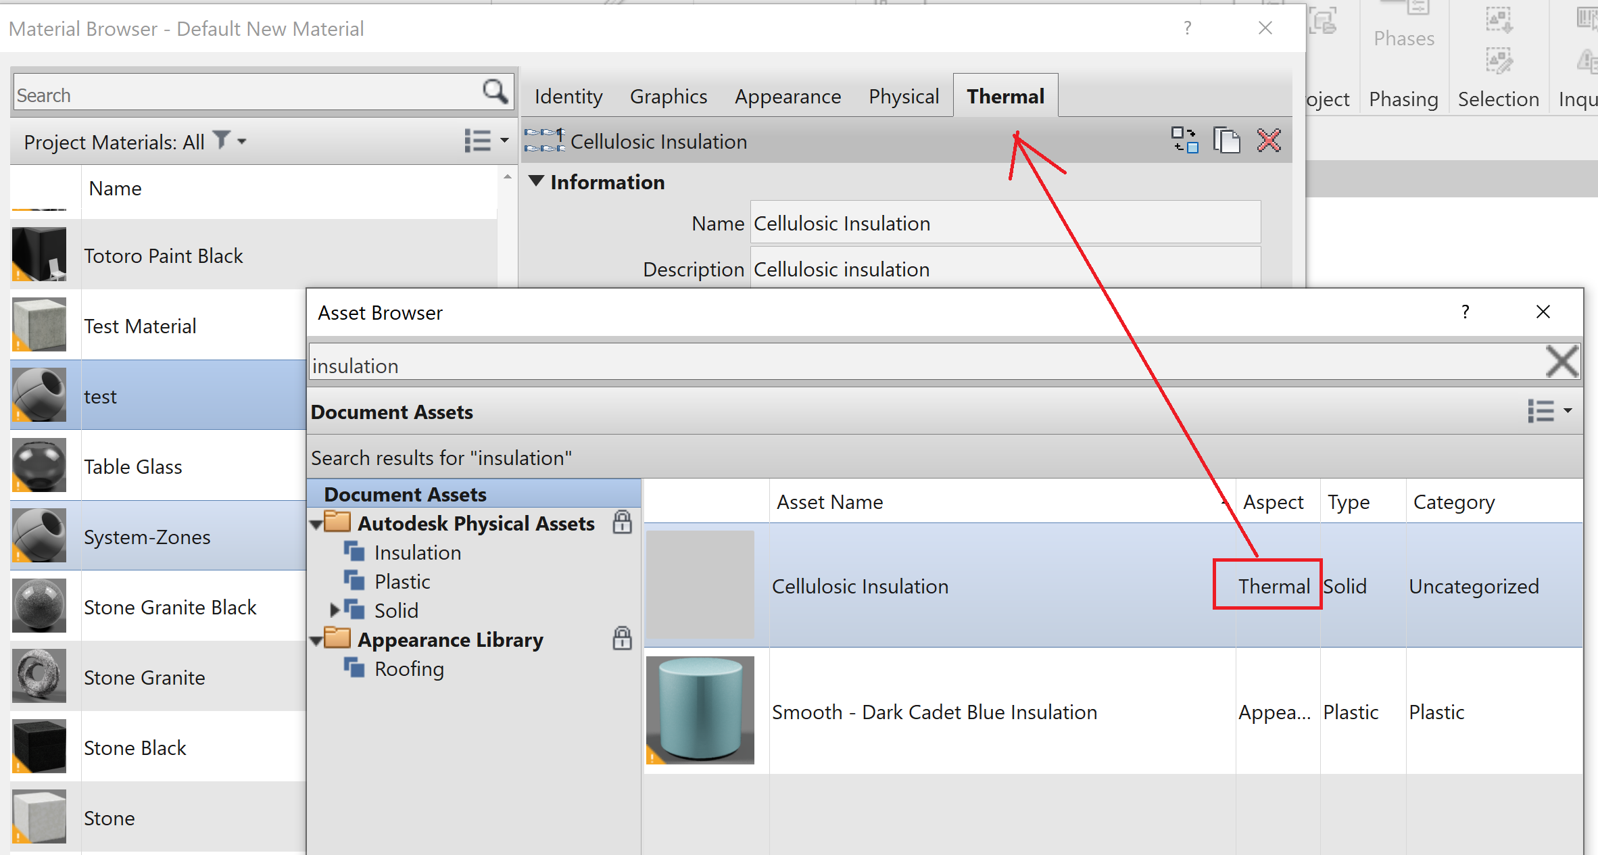The image size is (1598, 855).
Task: Duplicate the Cellulosic Insulation thermal asset
Action: coord(1226,141)
